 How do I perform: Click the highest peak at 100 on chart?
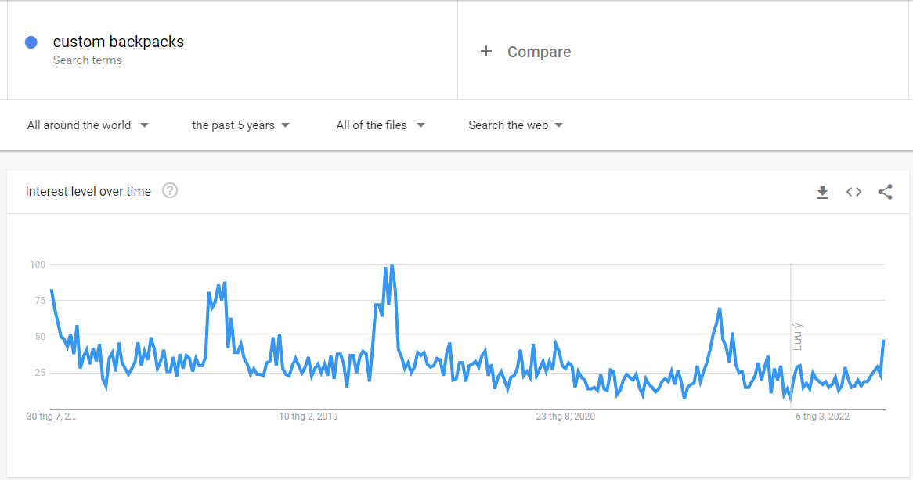[392, 265]
